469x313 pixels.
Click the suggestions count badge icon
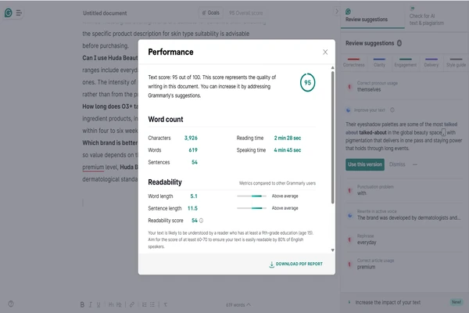click(x=399, y=43)
